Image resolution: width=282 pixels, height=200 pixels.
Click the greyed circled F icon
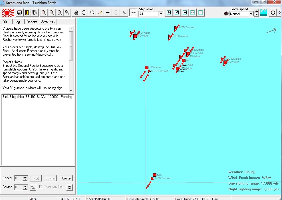point(116,13)
